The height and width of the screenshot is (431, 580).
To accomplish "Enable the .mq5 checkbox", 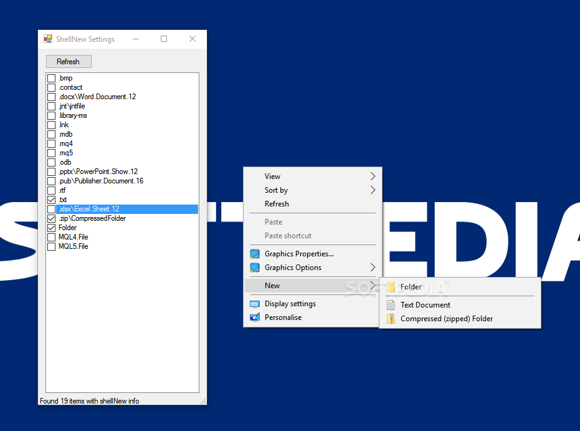I will pyautogui.click(x=52, y=153).
